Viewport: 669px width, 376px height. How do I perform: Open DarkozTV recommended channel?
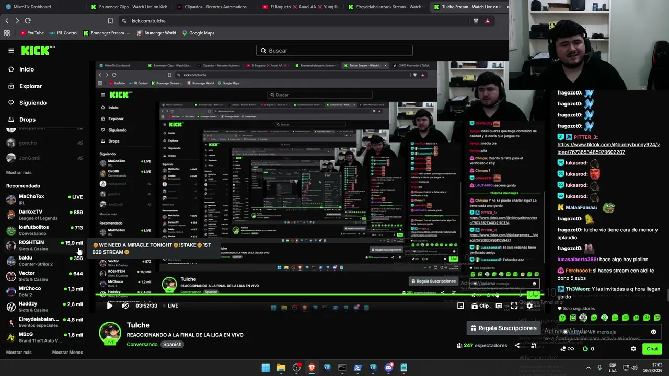(x=44, y=215)
